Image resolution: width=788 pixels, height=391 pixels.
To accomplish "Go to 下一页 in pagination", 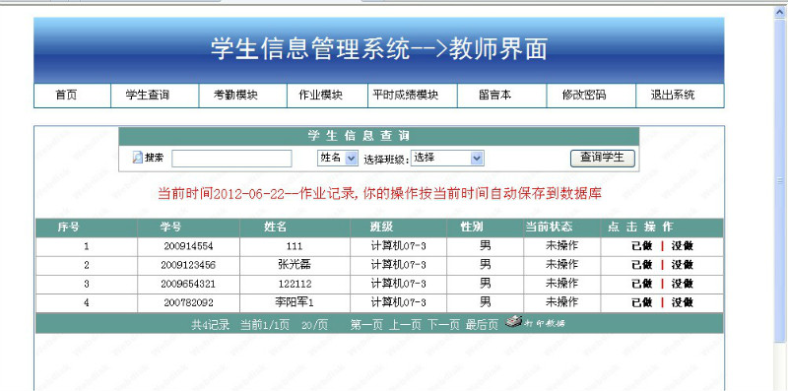I will click(x=444, y=325).
